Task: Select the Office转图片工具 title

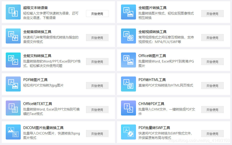Action: (152, 56)
